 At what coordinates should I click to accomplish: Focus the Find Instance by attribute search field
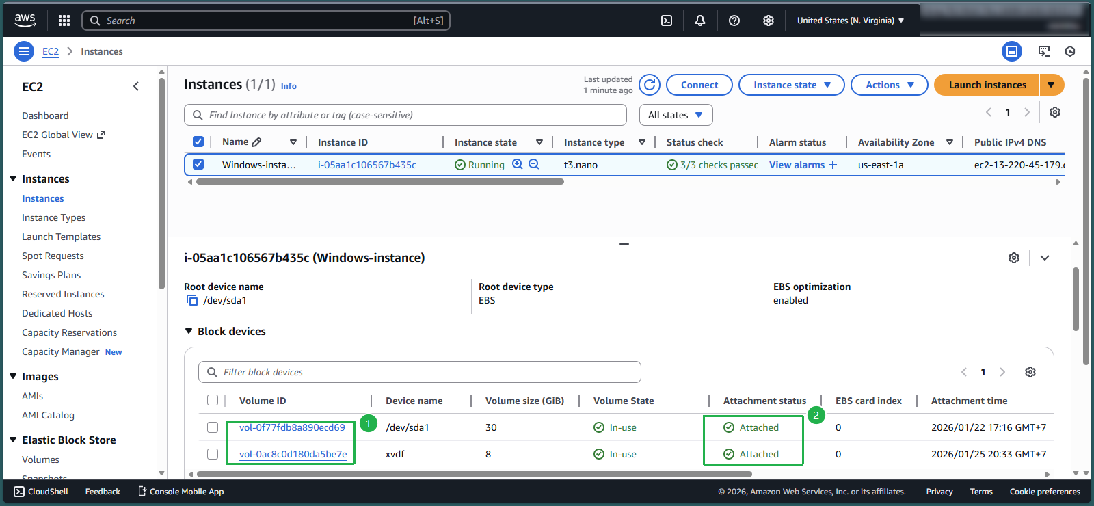[405, 115]
